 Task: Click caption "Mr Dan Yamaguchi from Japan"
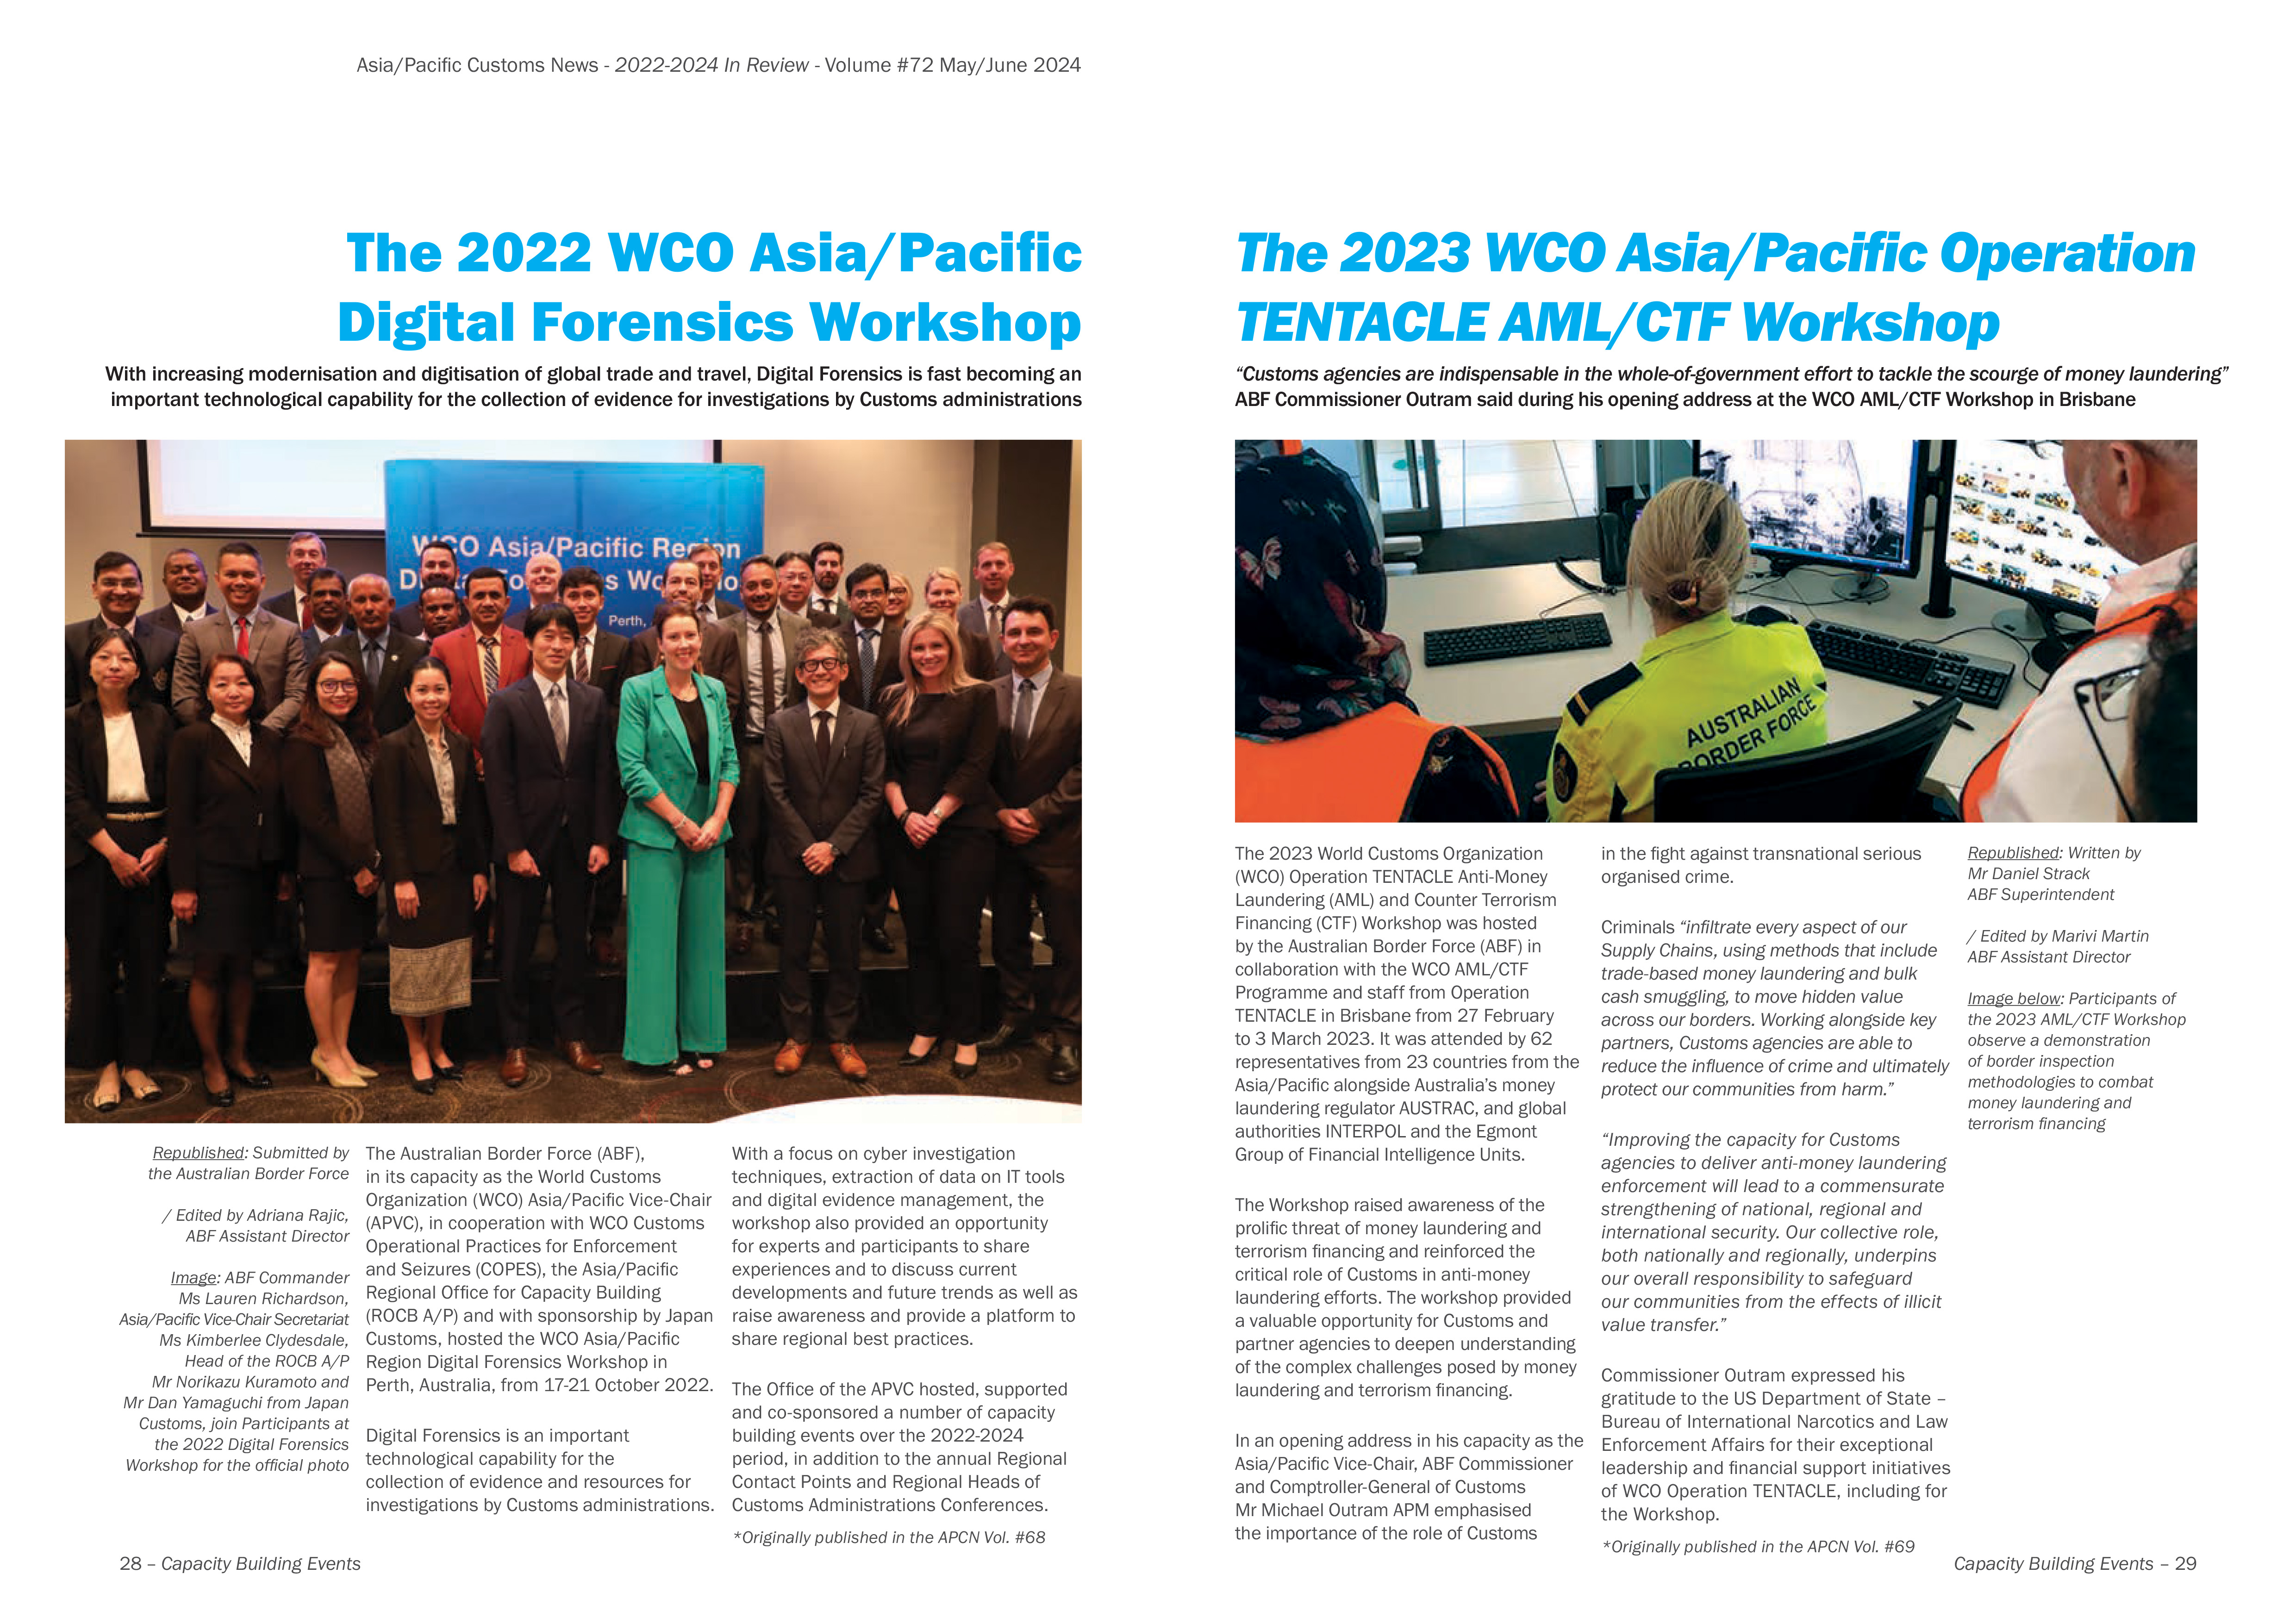[236, 1403]
